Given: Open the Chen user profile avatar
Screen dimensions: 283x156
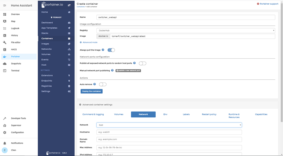Looking at the screenshot, I should tap(5, 150).
